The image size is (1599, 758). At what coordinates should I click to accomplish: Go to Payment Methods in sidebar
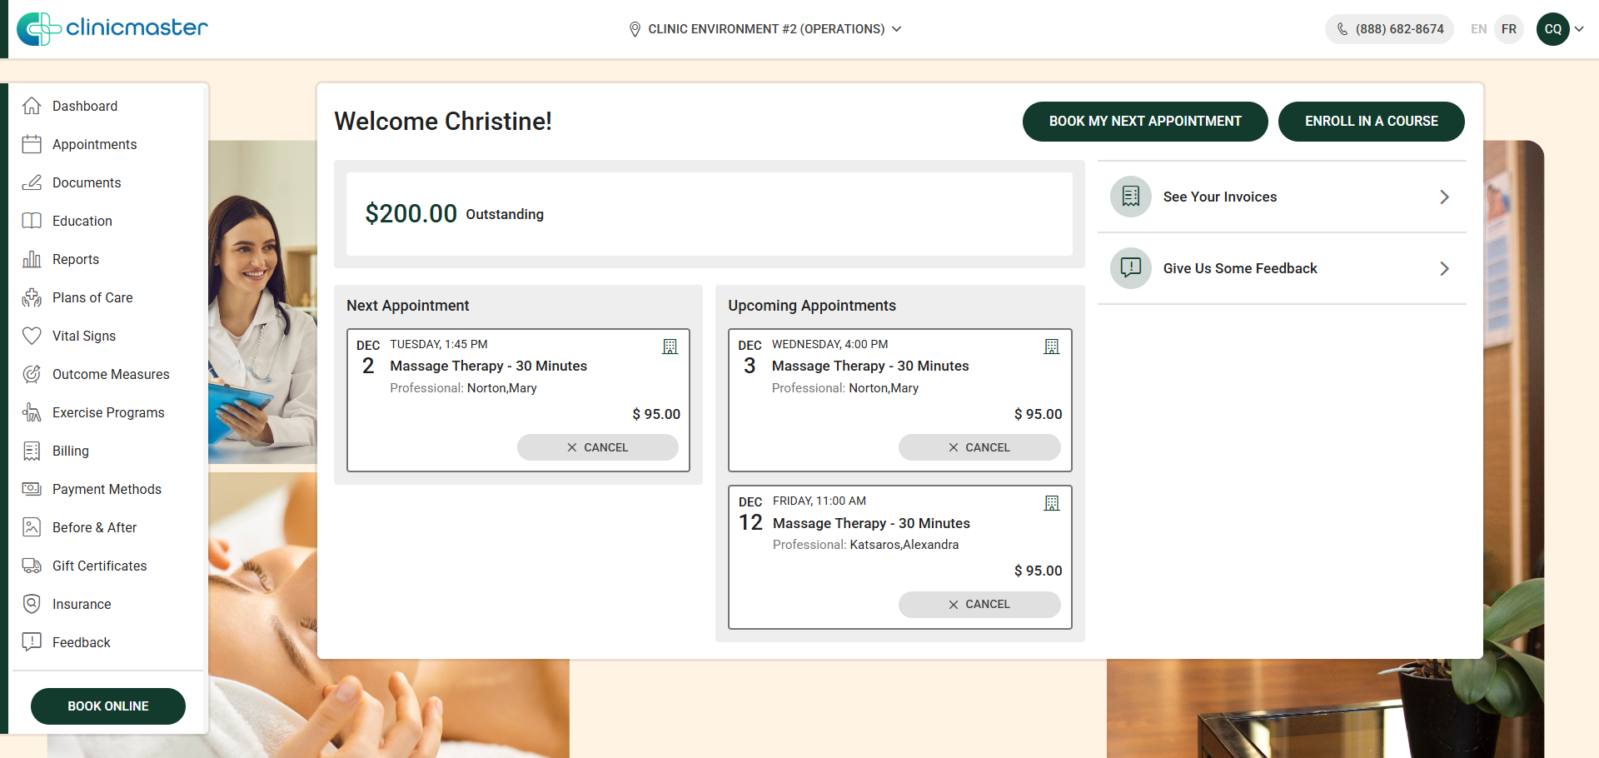[x=107, y=489]
